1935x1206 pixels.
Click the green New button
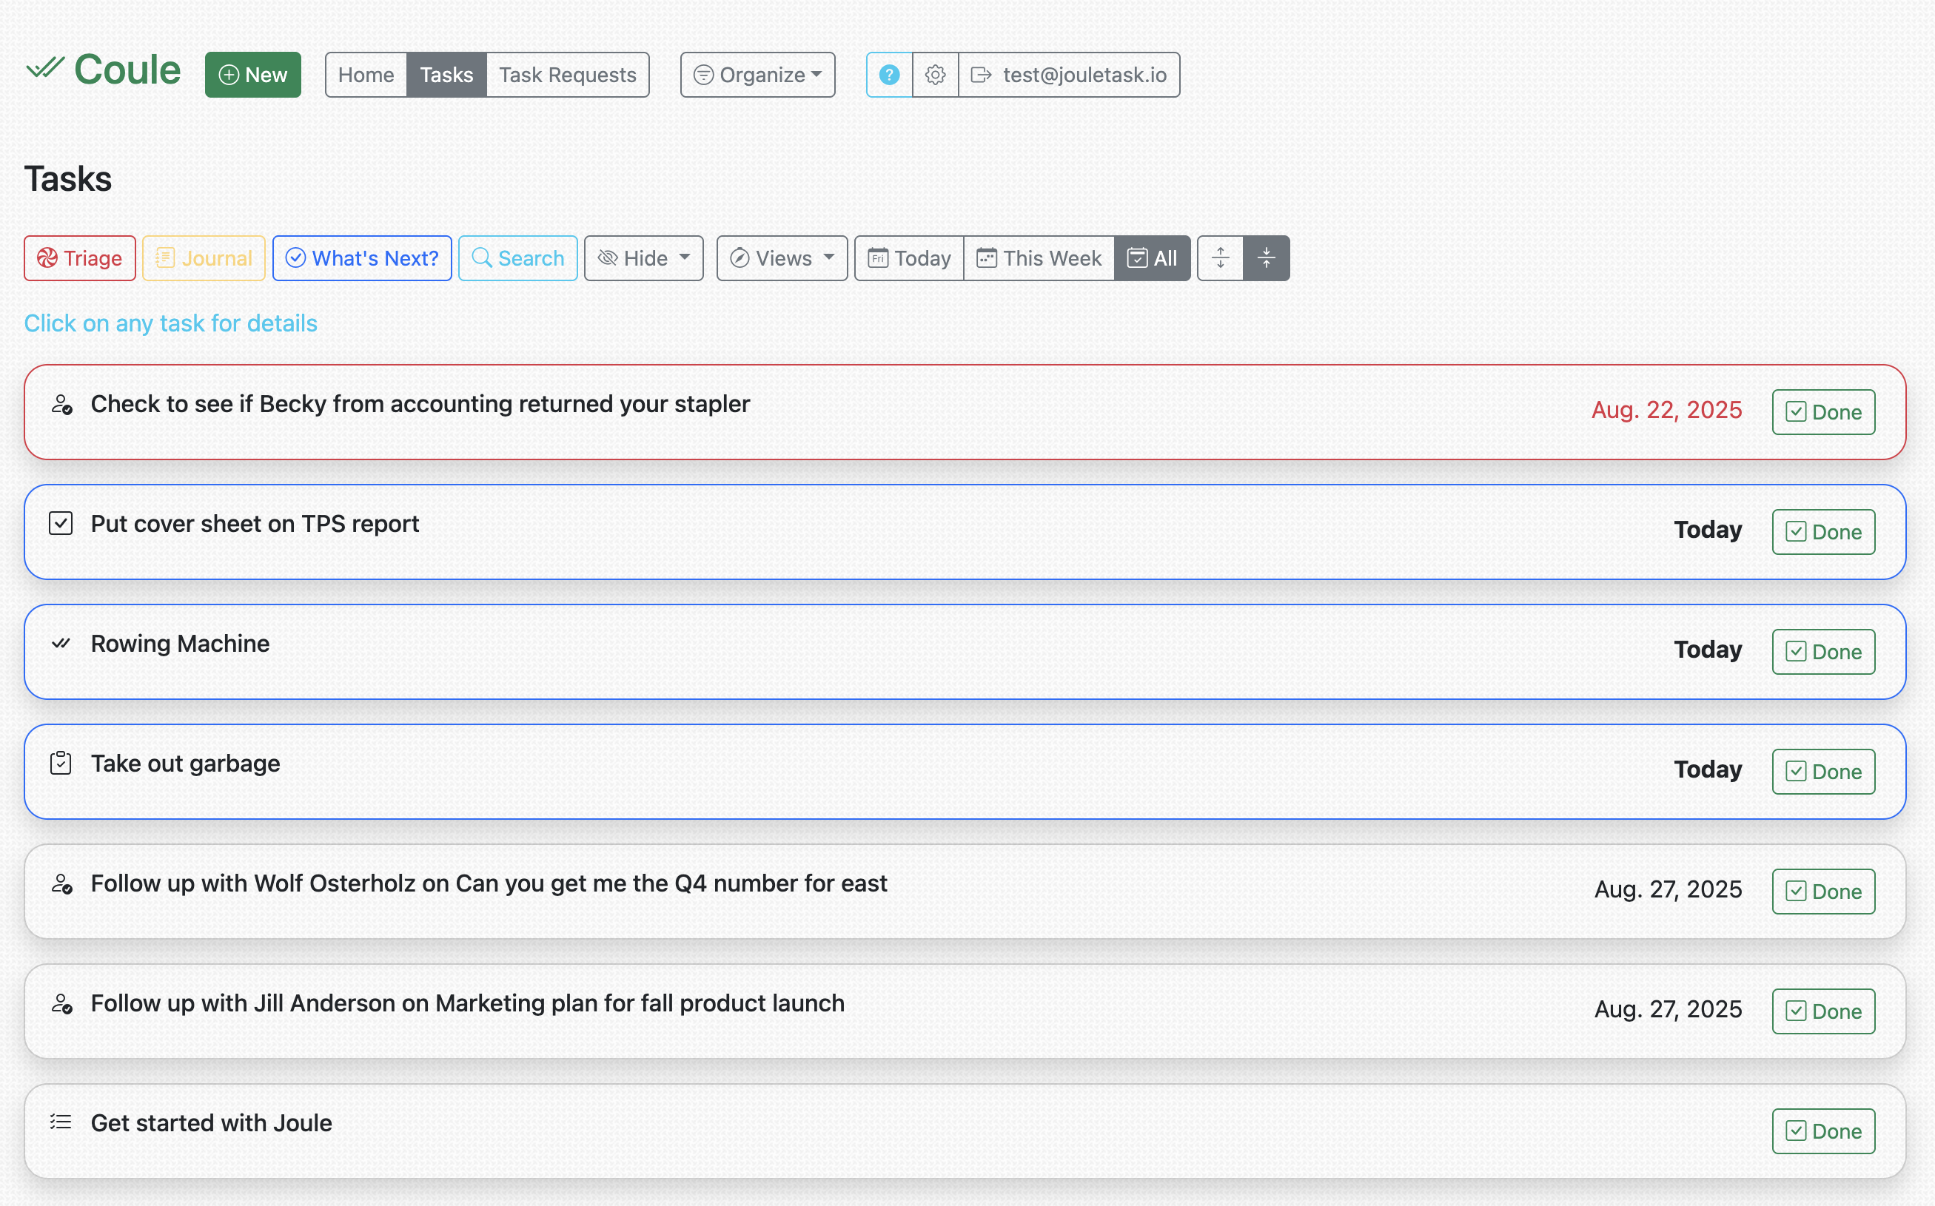click(252, 75)
